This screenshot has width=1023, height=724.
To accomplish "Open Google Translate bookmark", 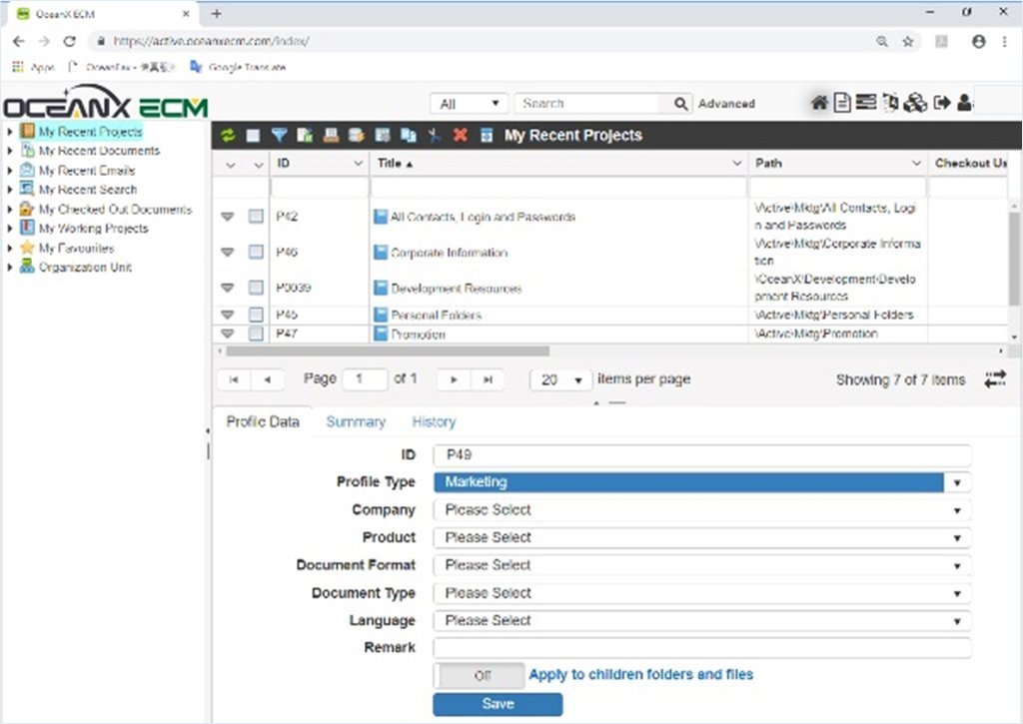I will point(238,67).
